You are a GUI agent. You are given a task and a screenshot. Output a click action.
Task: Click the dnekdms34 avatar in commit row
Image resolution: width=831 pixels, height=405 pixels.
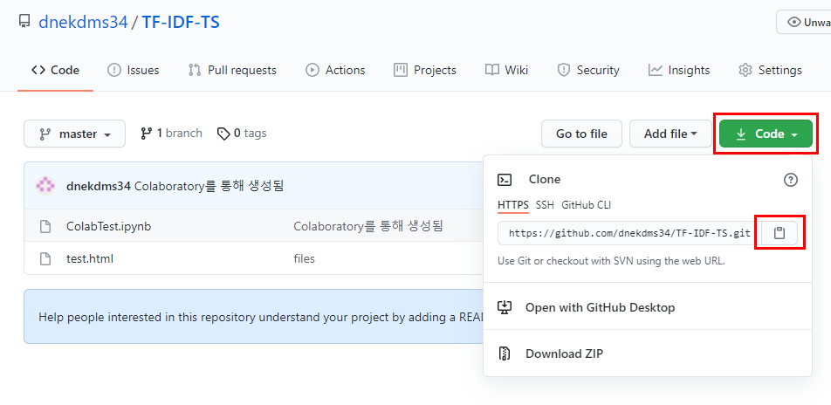tap(45, 186)
